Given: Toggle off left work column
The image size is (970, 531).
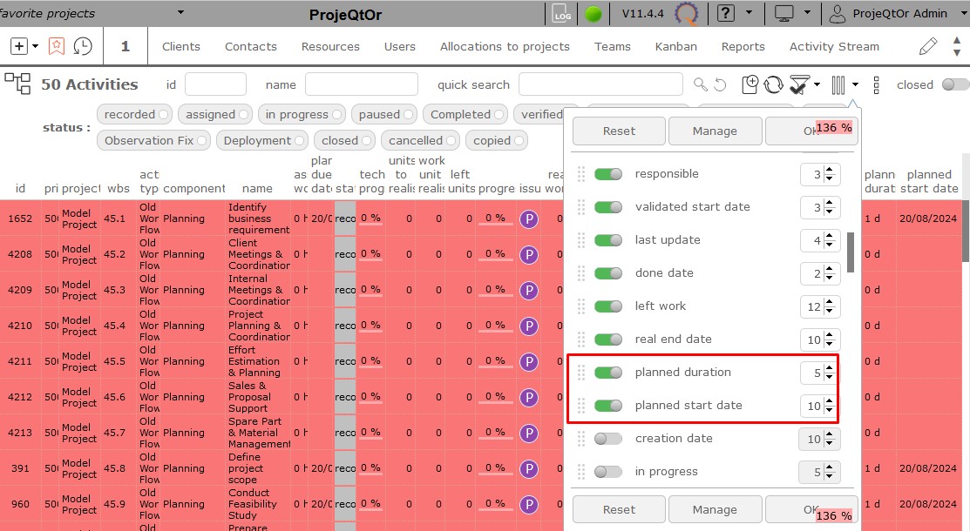Looking at the screenshot, I should click(608, 306).
